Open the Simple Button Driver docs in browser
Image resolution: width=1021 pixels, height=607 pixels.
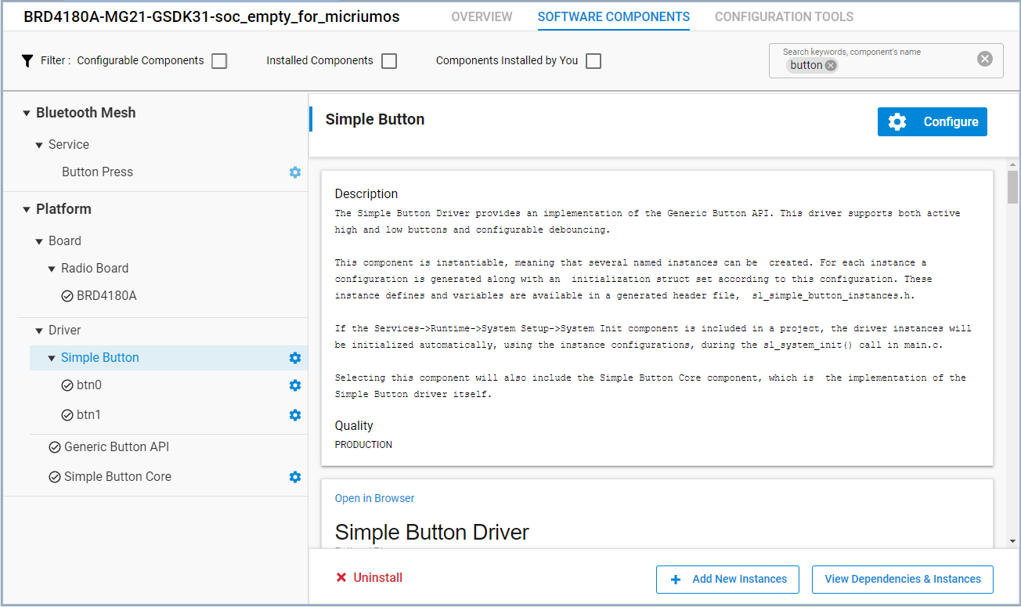(x=374, y=497)
